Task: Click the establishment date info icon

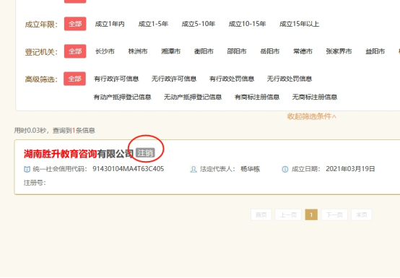Action: click(285, 170)
